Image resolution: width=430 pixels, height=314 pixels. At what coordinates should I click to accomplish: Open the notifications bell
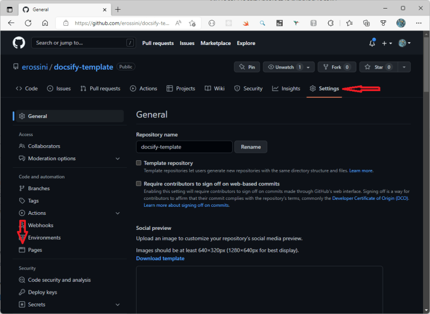[372, 43]
